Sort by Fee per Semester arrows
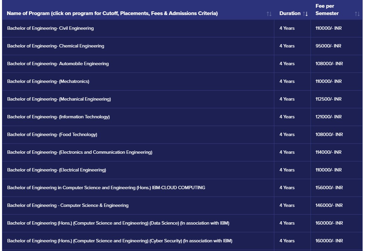Screen dimensions: 365x251 click(x=357, y=14)
